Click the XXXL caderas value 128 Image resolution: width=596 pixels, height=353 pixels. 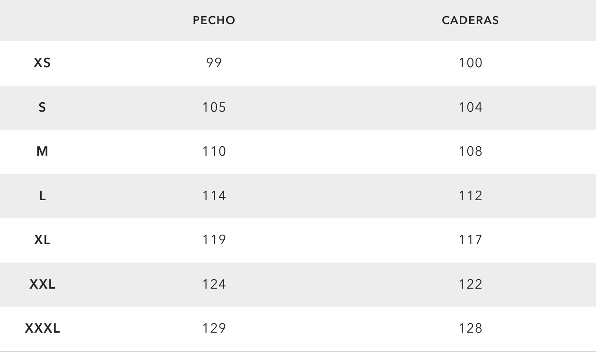click(x=470, y=328)
